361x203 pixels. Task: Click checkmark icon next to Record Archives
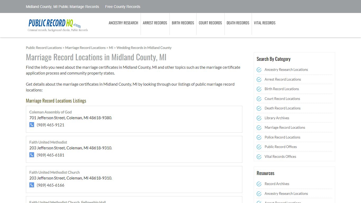click(x=259, y=184)
